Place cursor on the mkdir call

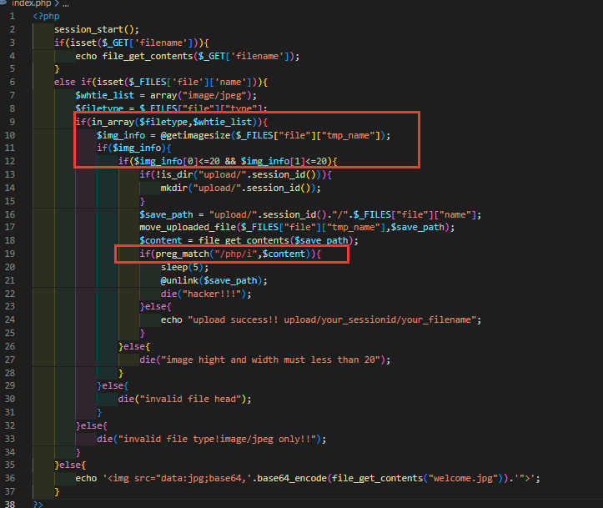point(179,188)
